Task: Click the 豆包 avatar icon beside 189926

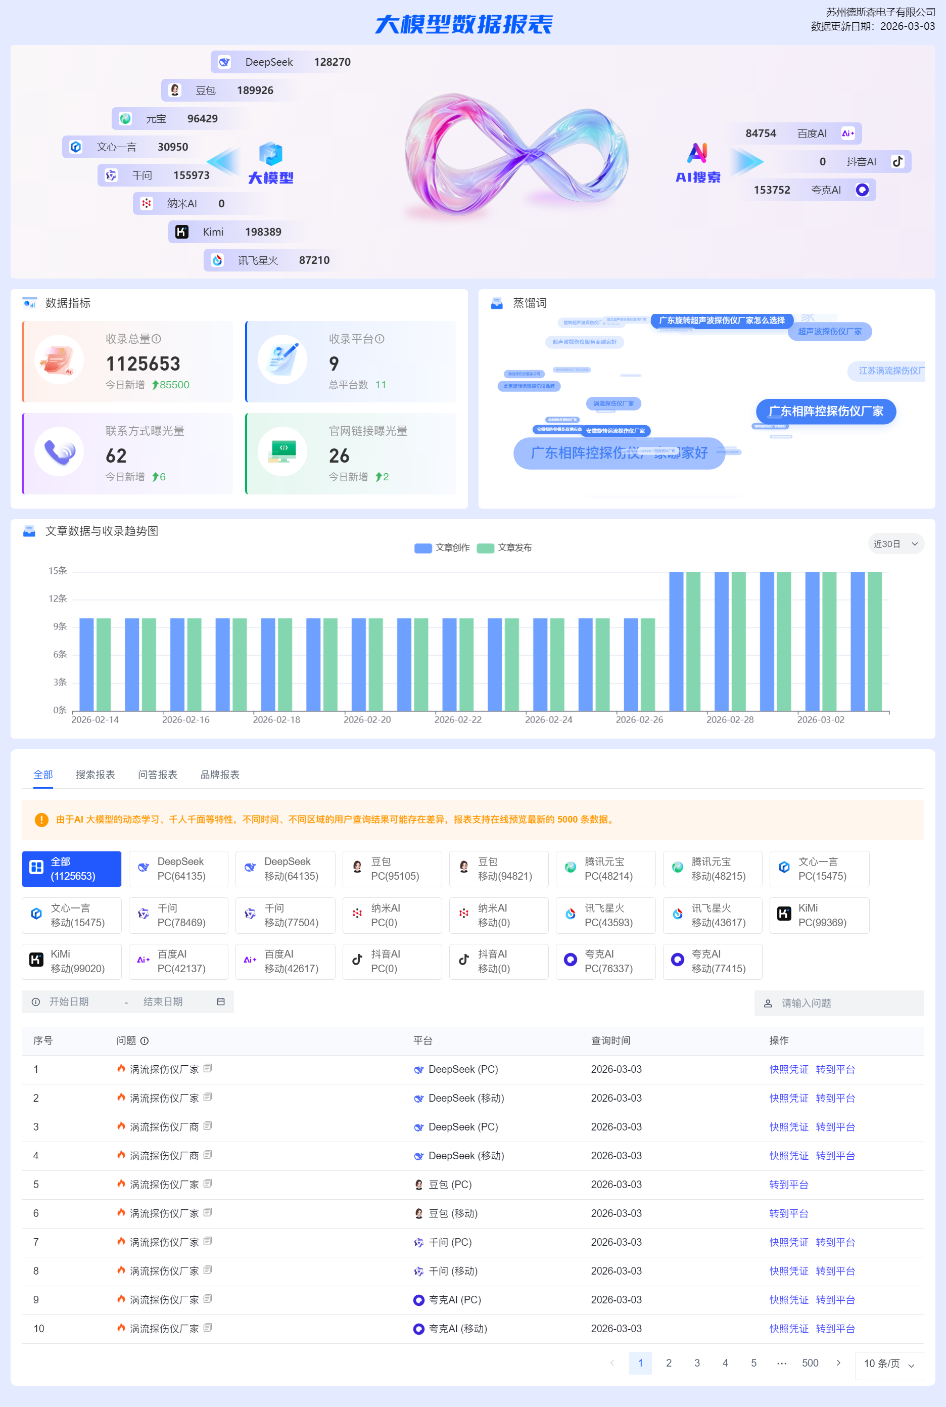Action: [x=175, y=90]
